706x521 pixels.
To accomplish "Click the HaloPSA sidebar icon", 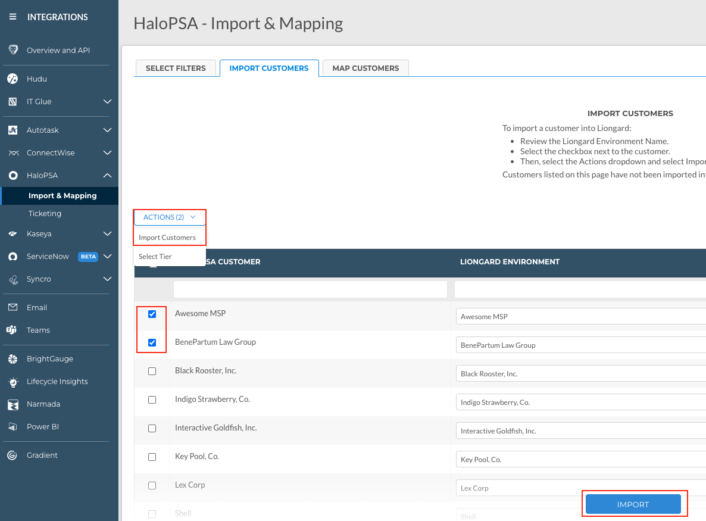I will tap(13, 175).
